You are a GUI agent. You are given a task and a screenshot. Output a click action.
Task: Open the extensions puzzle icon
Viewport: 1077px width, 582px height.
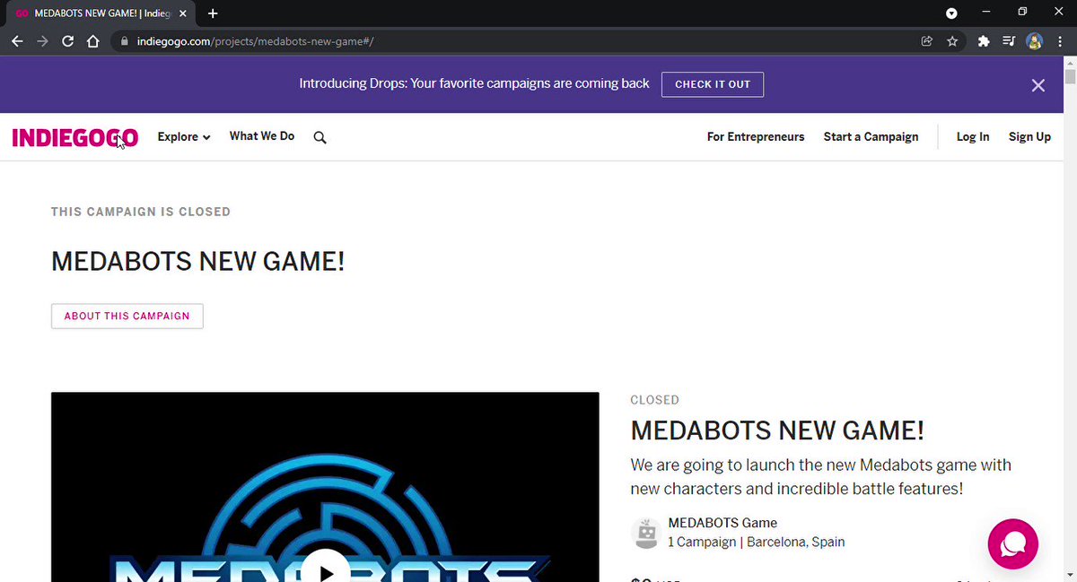click(984, 41)
